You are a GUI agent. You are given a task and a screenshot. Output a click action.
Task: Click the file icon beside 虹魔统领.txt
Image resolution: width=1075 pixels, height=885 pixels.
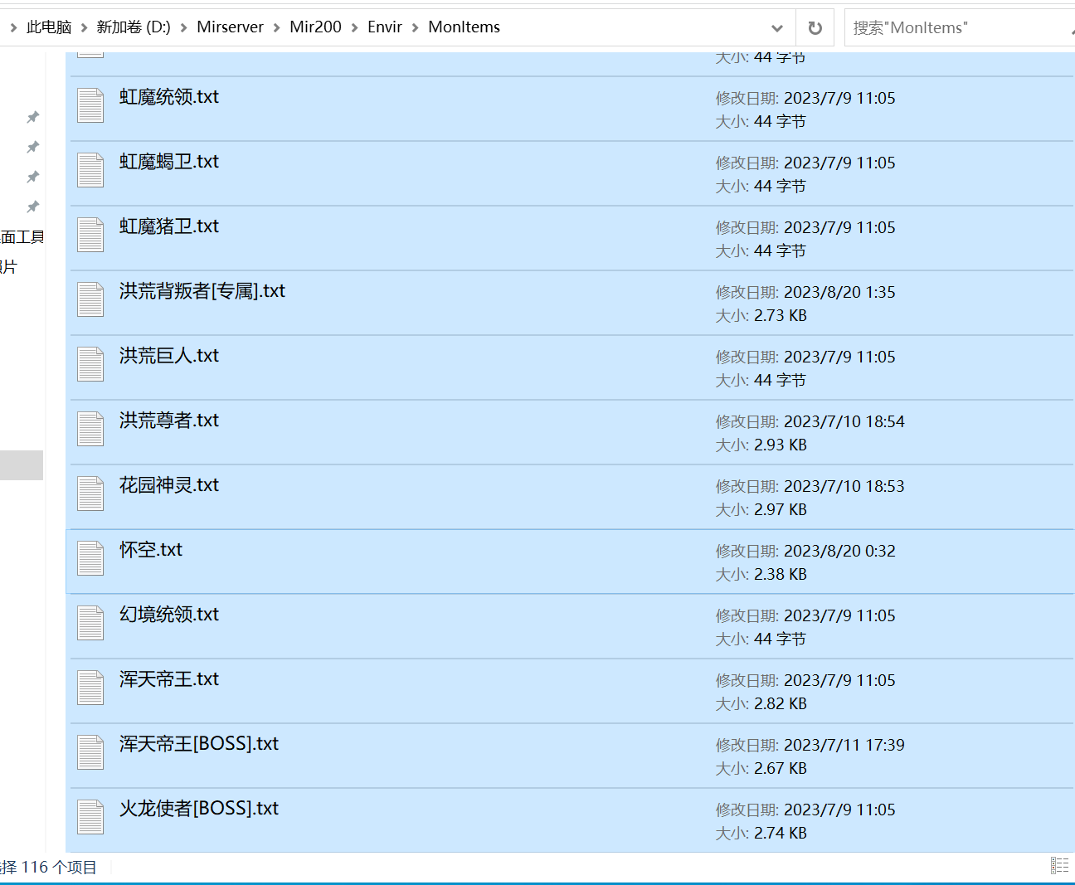tap(90, 105)
